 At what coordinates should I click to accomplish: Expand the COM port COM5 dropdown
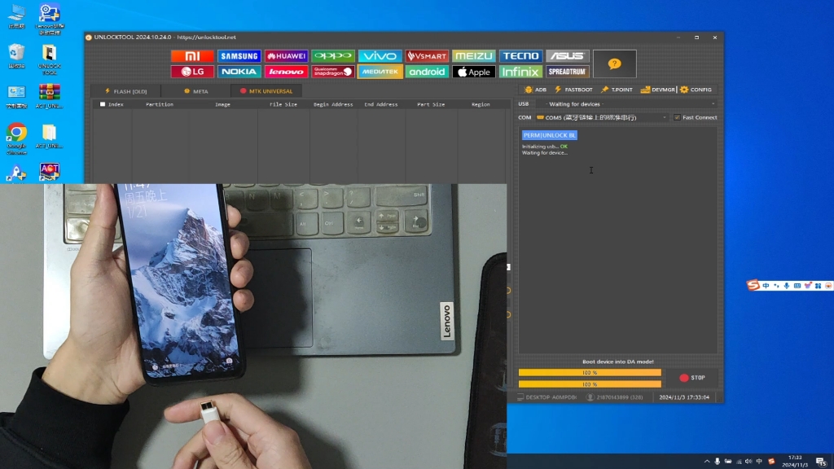coord(602,117)
